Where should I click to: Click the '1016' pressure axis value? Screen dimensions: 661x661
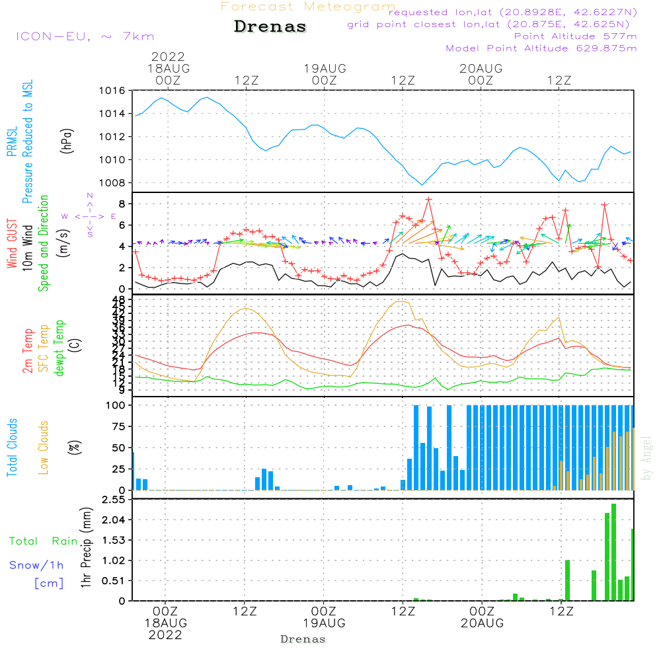click(112, 91)
